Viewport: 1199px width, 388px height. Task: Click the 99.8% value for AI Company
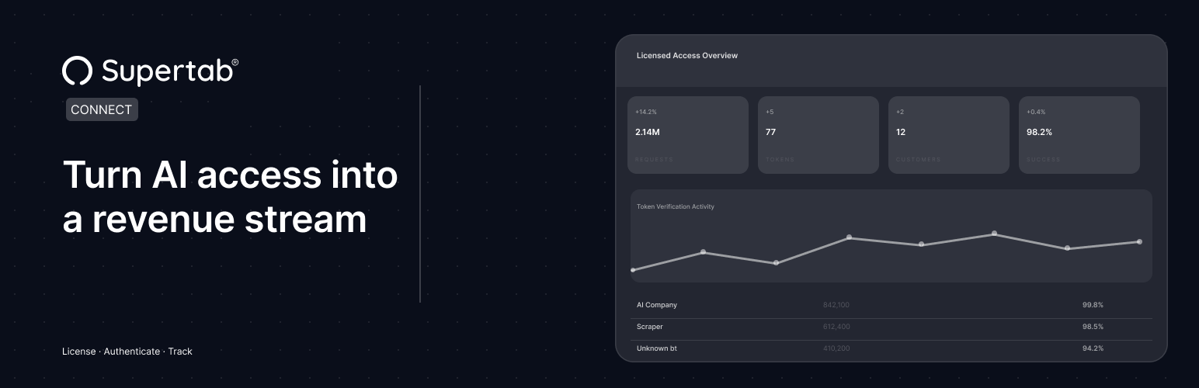pyautogui.click(x=1093, y=305)
